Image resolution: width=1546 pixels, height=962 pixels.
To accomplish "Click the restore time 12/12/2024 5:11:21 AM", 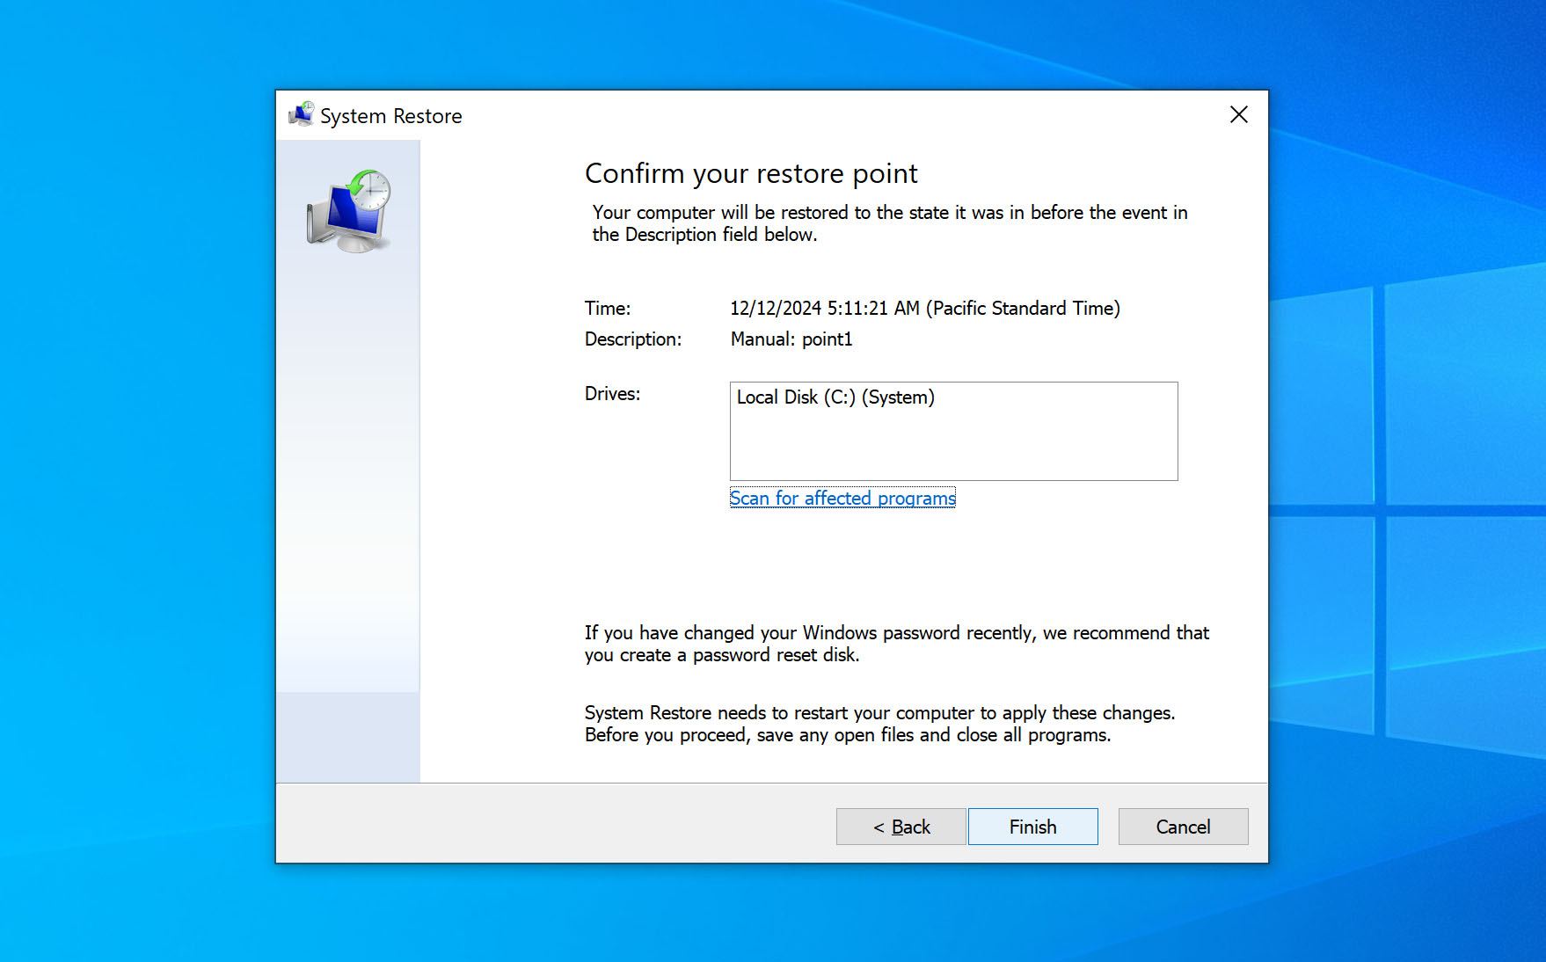I will point(925,309).
